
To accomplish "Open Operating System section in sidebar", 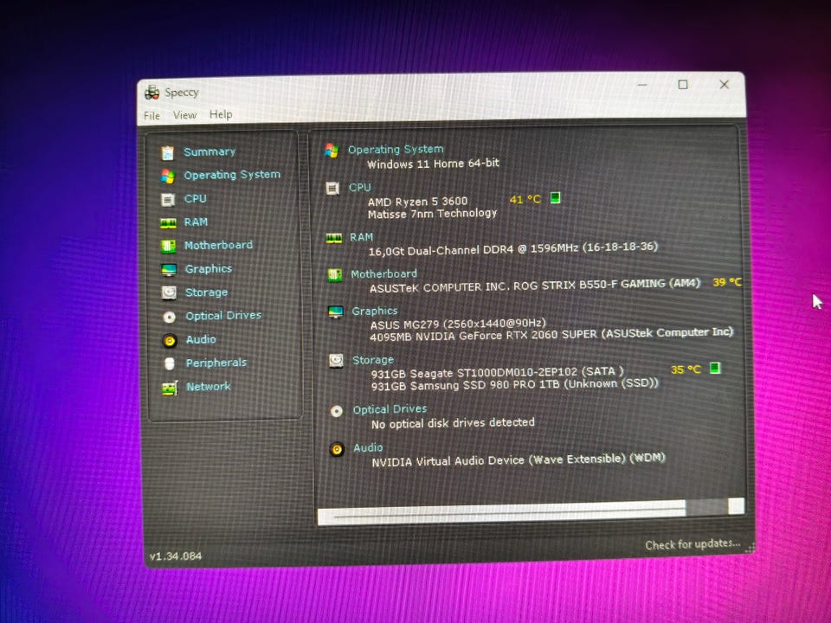I will [x=232, y=175].
